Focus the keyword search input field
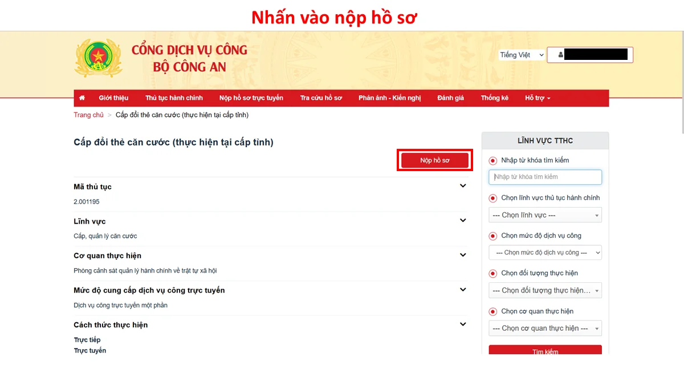Viewport: 684px width, 385px height. 545,177
